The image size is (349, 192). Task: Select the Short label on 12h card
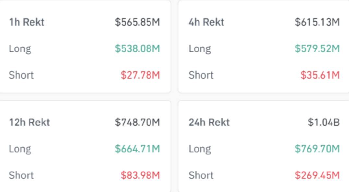pos(21,175)
